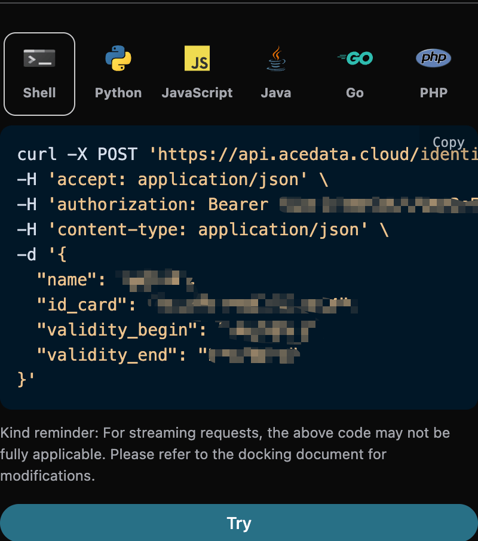Click the Kind reminder text paragraph

(225, 454)
